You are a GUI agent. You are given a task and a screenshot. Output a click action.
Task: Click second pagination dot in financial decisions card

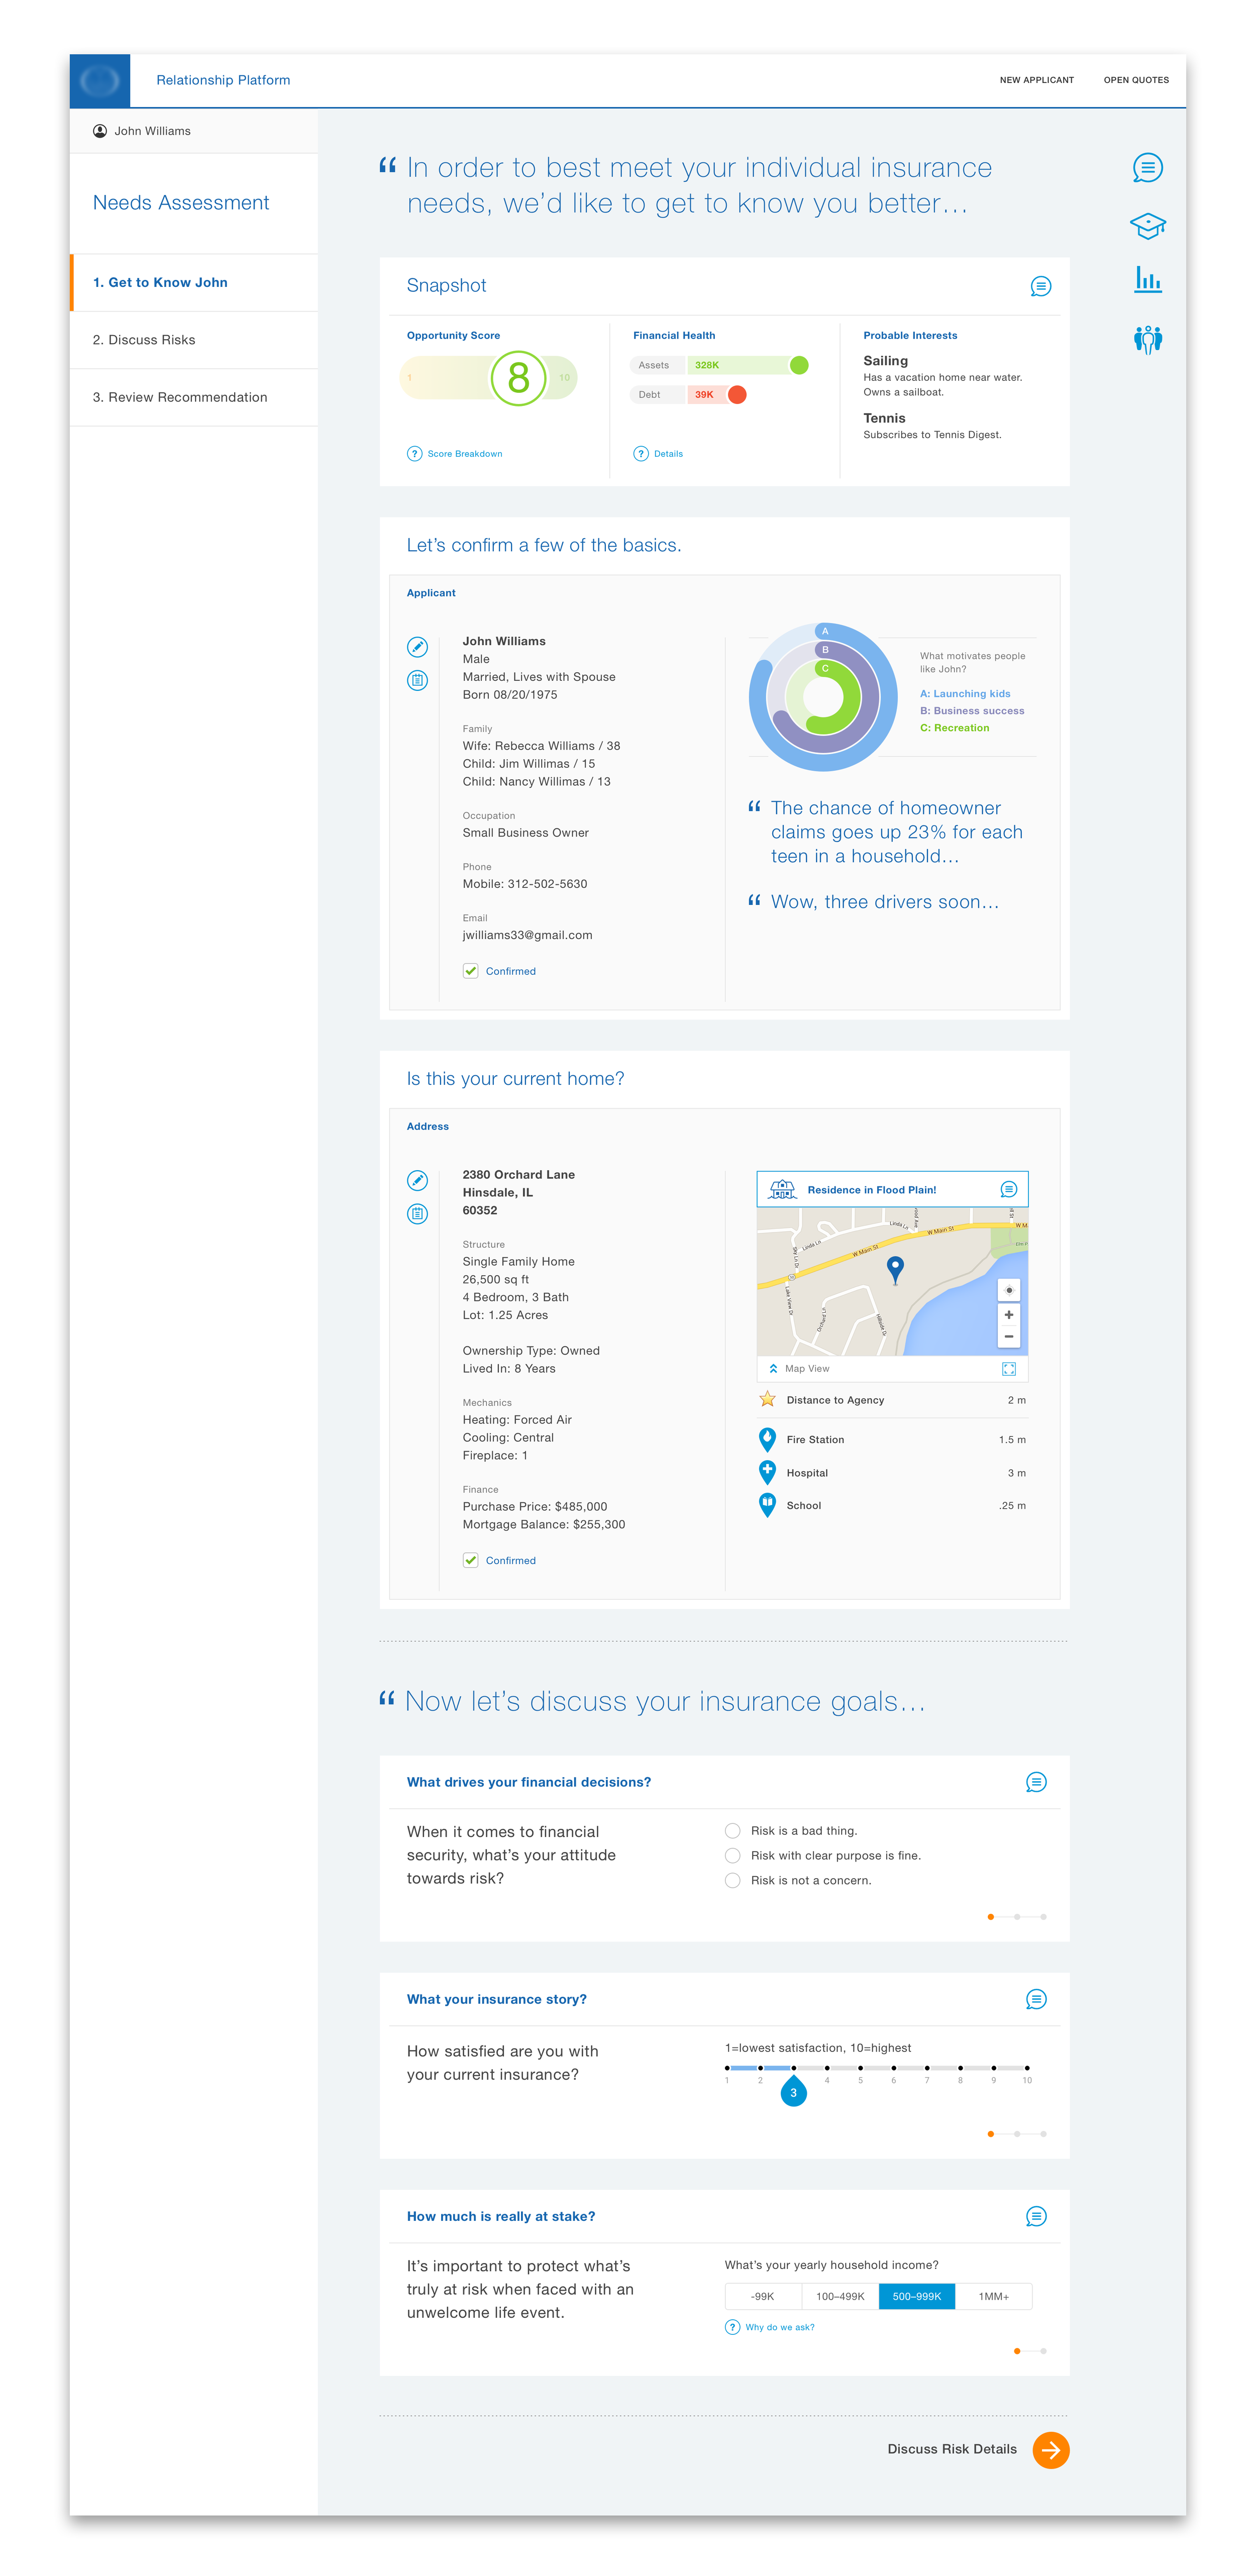click(1017, 1917)
